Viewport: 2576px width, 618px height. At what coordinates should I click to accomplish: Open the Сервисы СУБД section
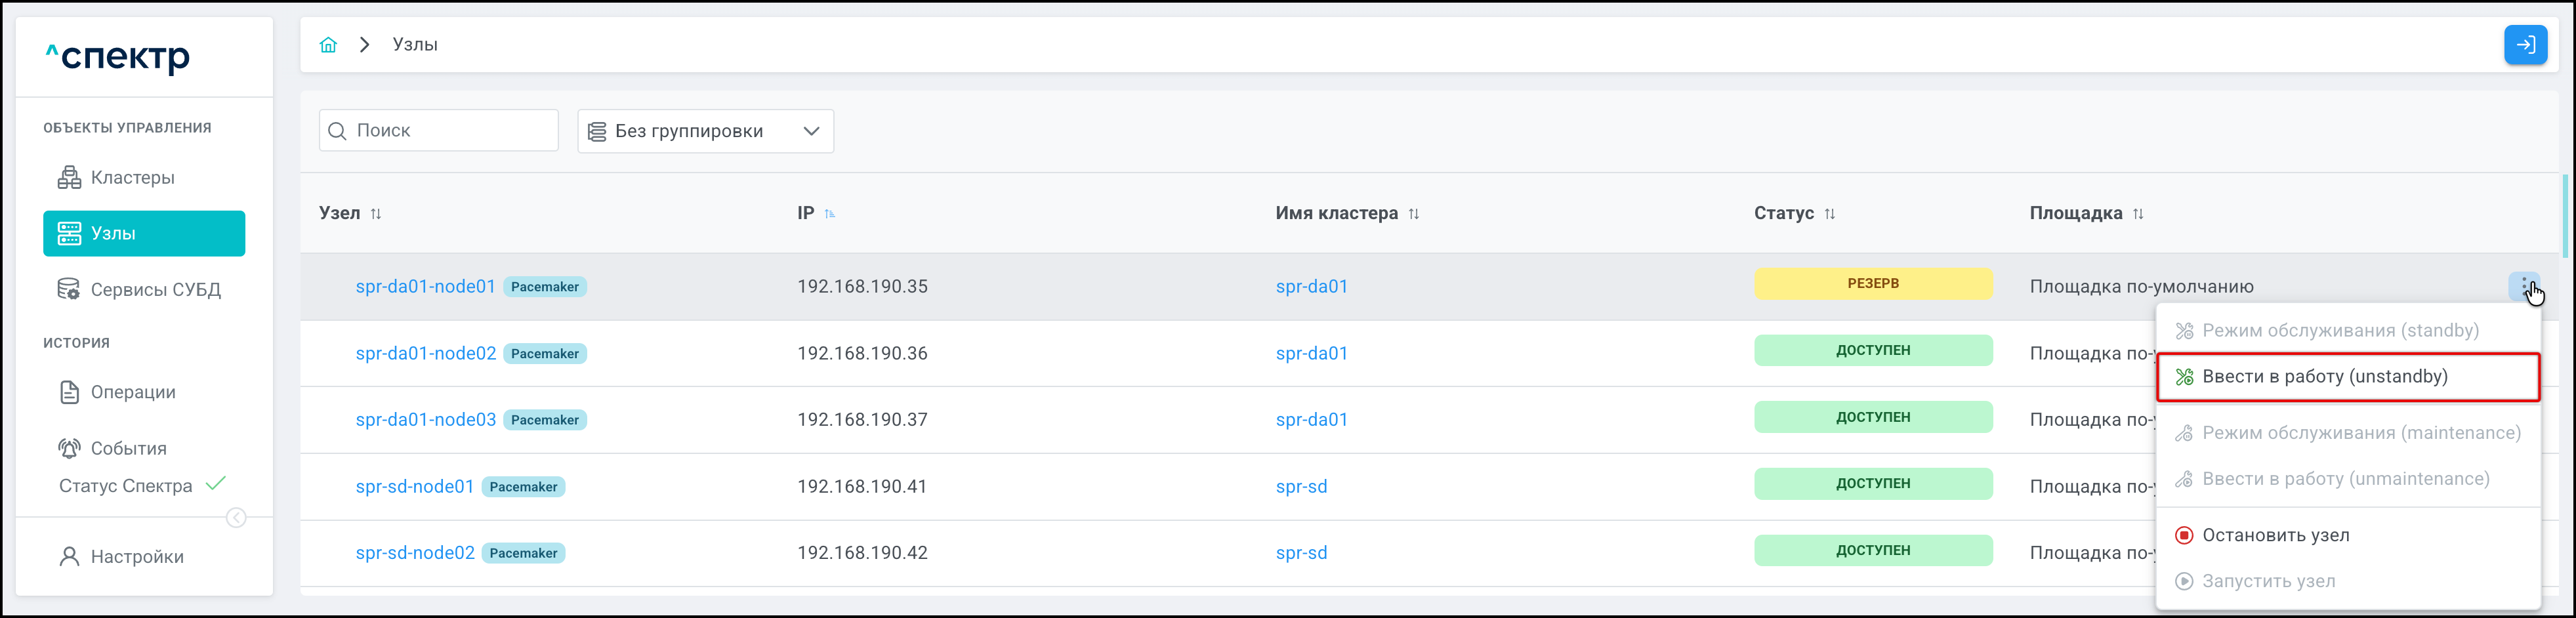pos(155,290)
